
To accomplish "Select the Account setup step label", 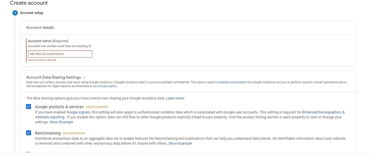I will [x=32, y=13].
